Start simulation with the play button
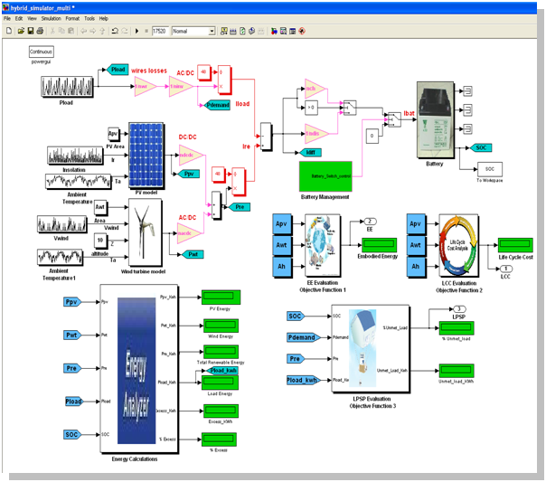The width and height of the screenshot is (546, 482). 136,31
